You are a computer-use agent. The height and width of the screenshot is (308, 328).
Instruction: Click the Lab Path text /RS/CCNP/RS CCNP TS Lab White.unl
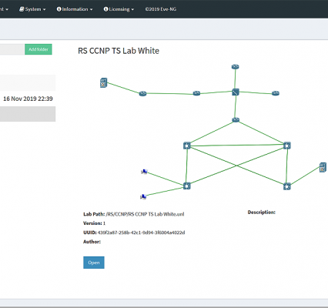[145, 214]
